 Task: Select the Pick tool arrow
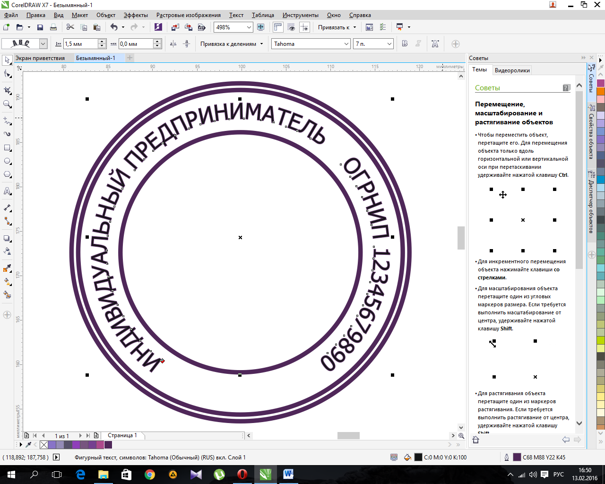point(7,60)
